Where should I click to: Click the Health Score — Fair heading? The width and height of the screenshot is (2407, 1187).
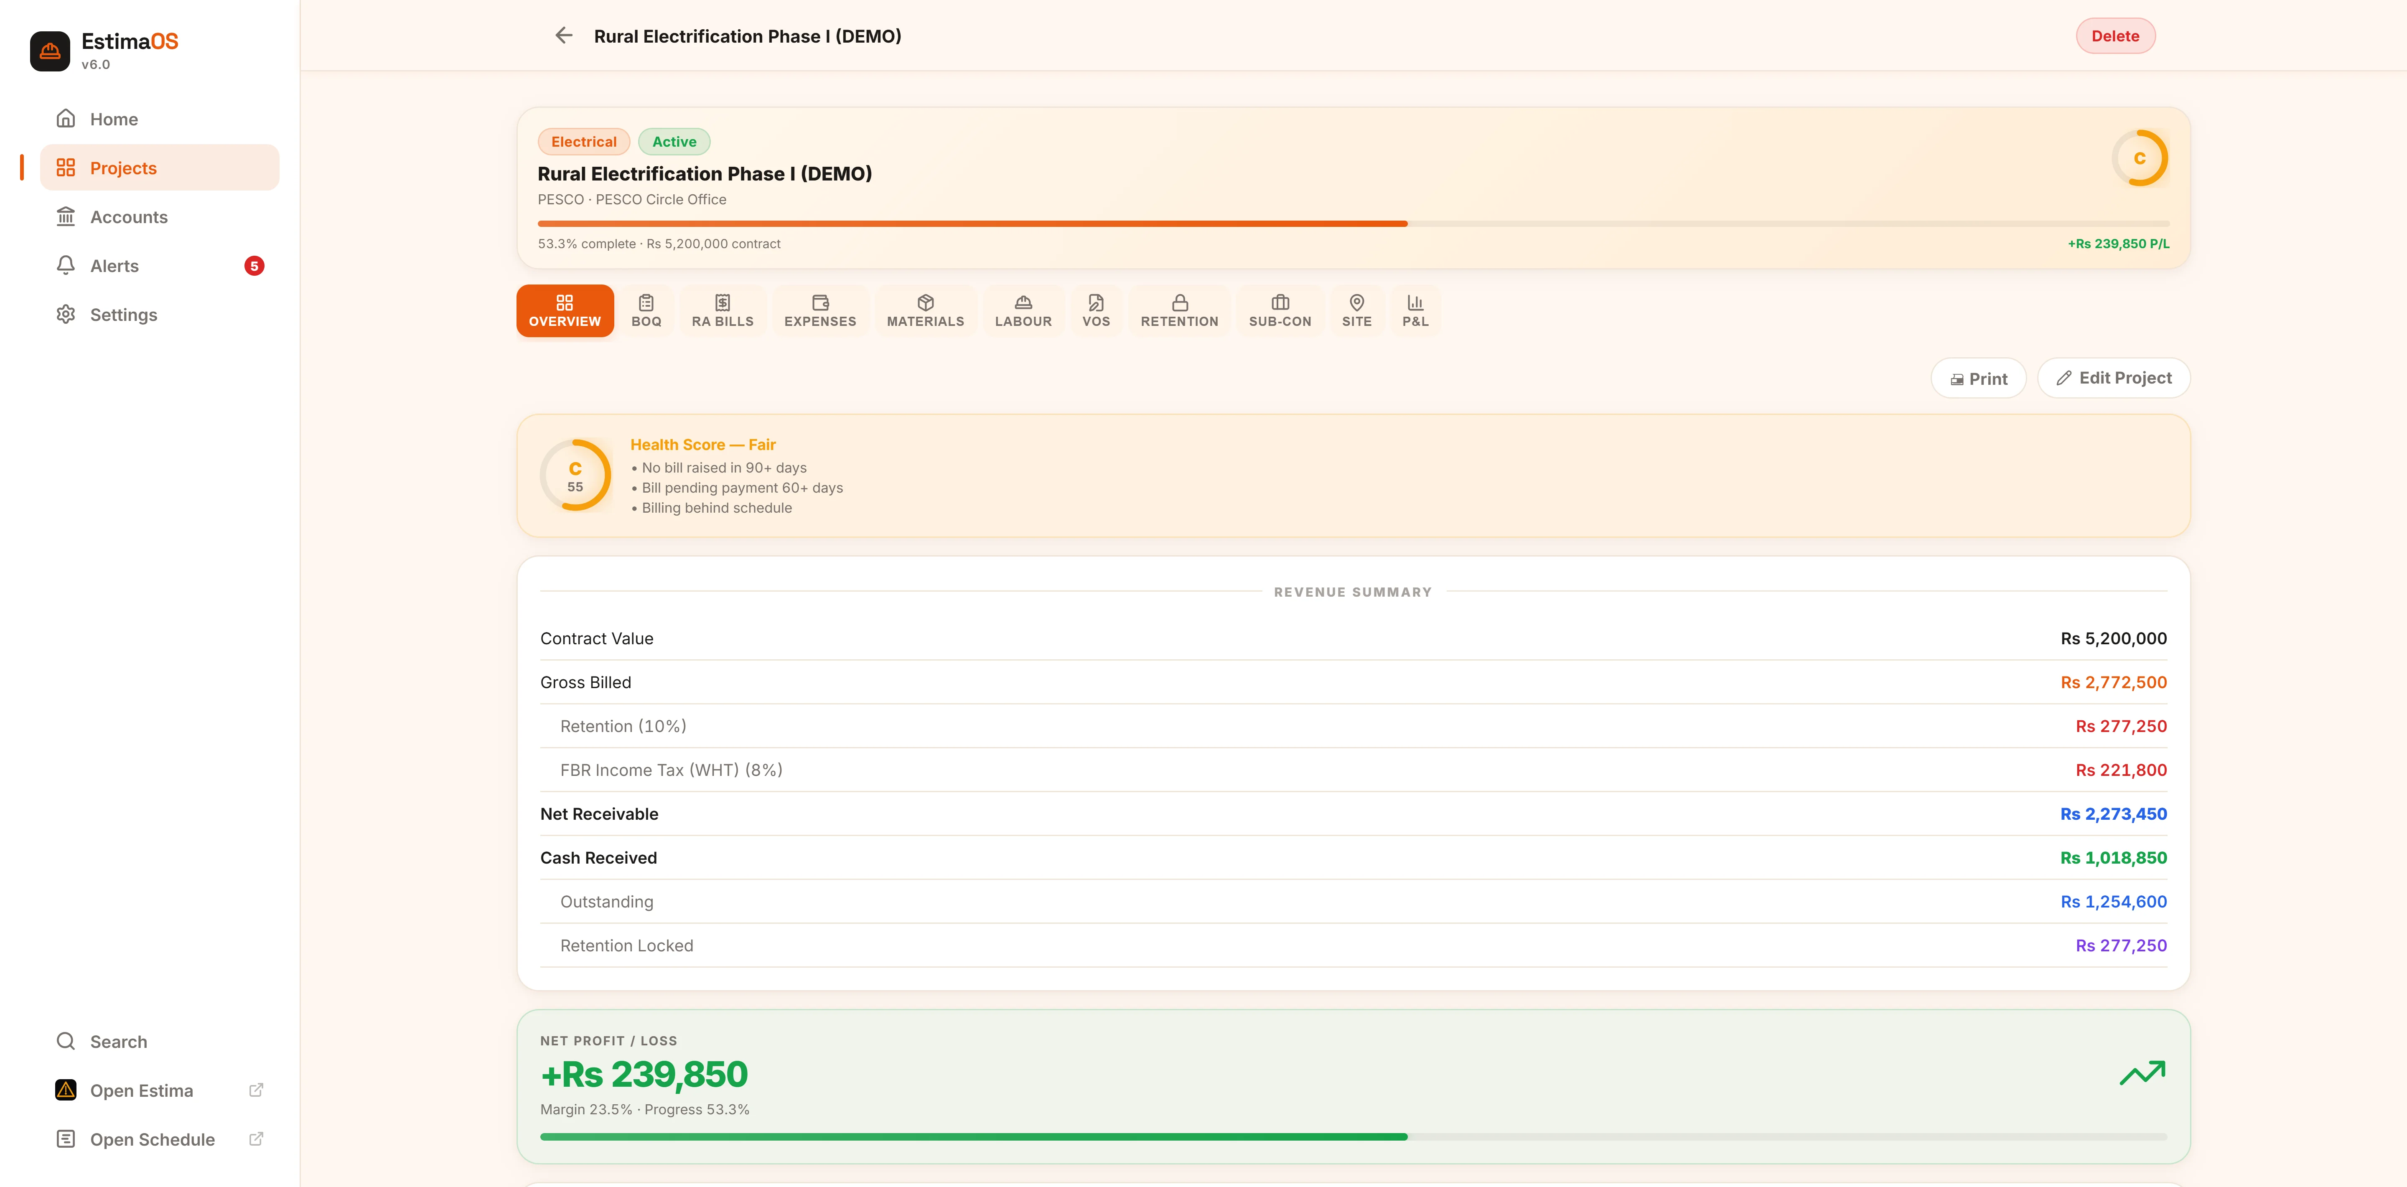(702, 445)
